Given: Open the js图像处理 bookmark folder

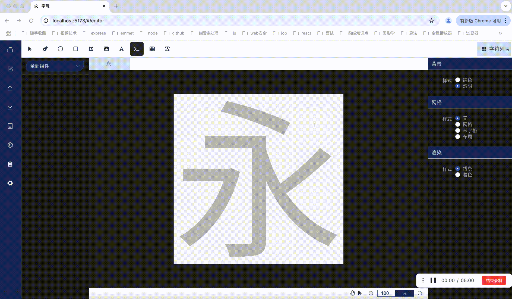Looking at the screenshot, I should point(205,33).
